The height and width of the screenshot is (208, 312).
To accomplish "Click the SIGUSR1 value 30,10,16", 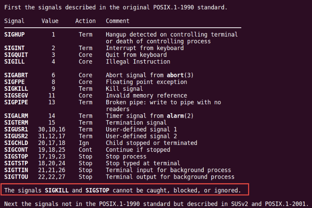I will [x=52, y=129].
